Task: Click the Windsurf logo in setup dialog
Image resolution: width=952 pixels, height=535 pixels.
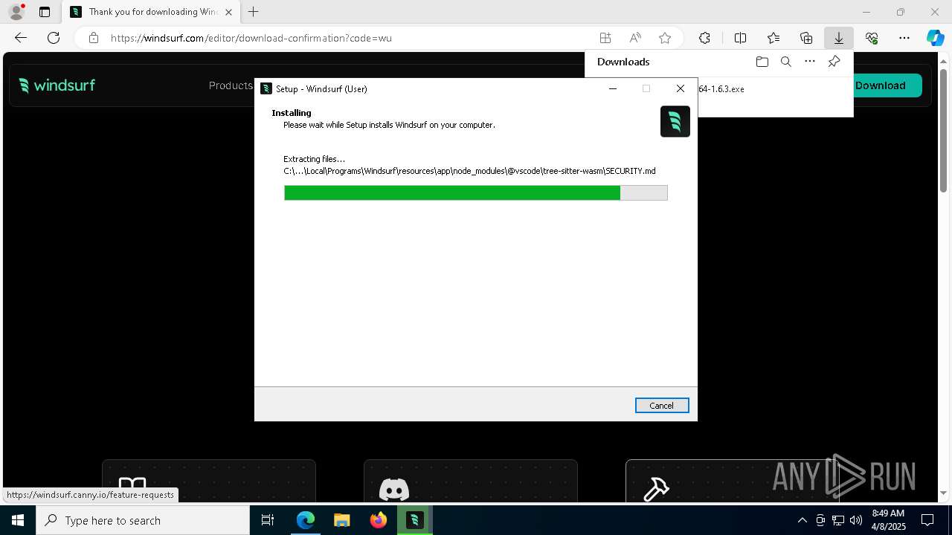Action: pos(675,121)
